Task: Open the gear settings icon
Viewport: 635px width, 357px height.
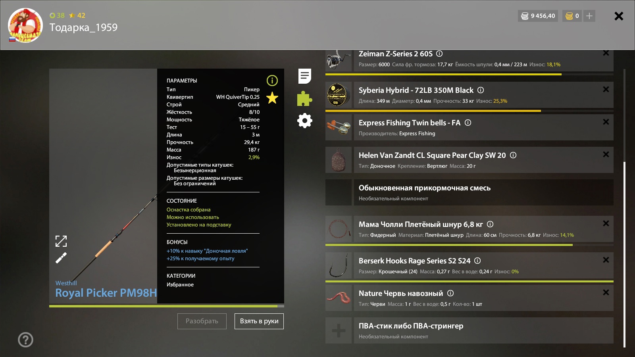Action: [305, 121]
